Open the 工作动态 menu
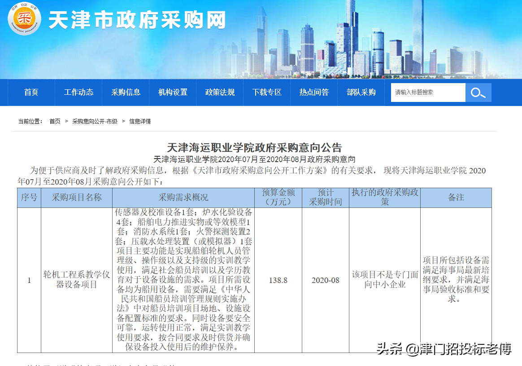Screen dimensions: 522x366 click(78, 92)
